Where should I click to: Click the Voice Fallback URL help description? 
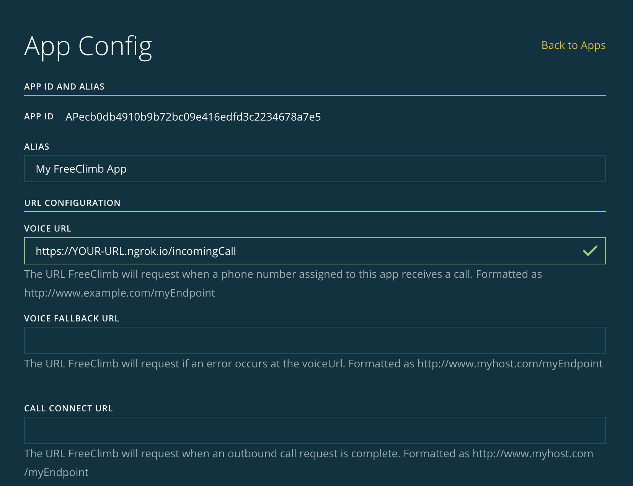click(313, 364)
